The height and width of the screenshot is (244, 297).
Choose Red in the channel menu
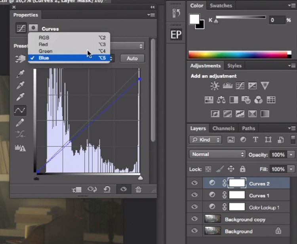click(69, 44)
